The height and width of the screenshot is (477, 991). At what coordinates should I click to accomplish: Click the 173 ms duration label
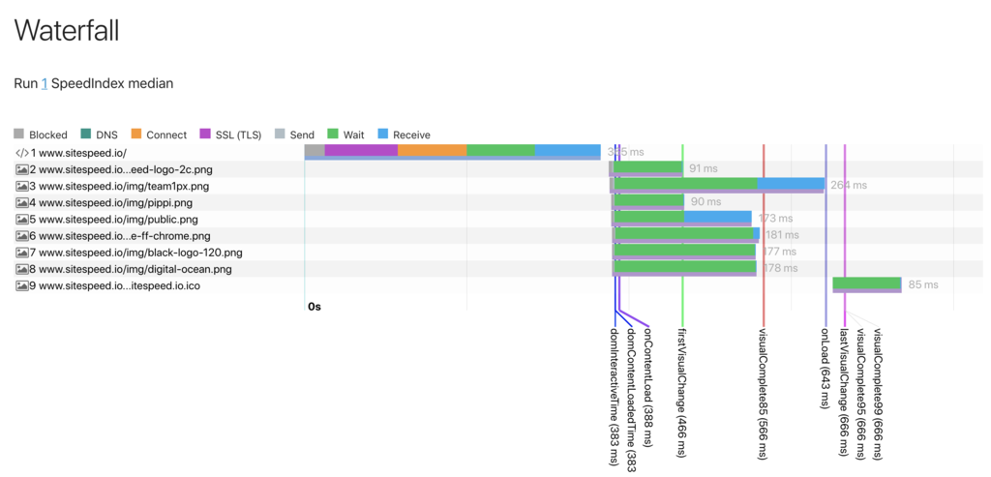(775, 219)
